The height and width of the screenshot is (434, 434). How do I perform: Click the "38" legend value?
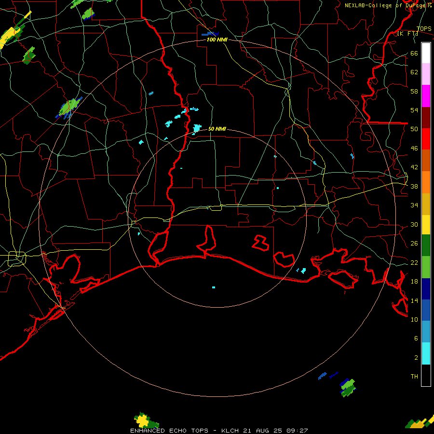[414, 186]
